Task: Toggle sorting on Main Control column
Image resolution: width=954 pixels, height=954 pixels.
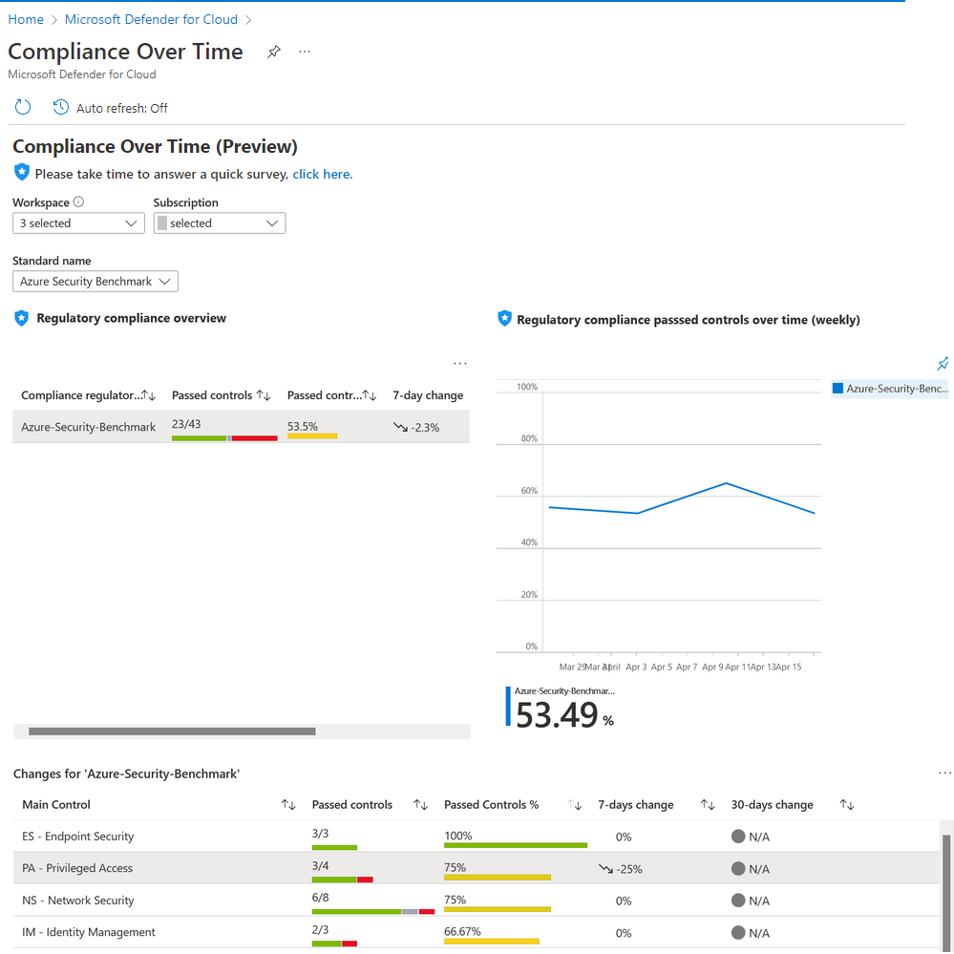Action: [x=288, y=804]
